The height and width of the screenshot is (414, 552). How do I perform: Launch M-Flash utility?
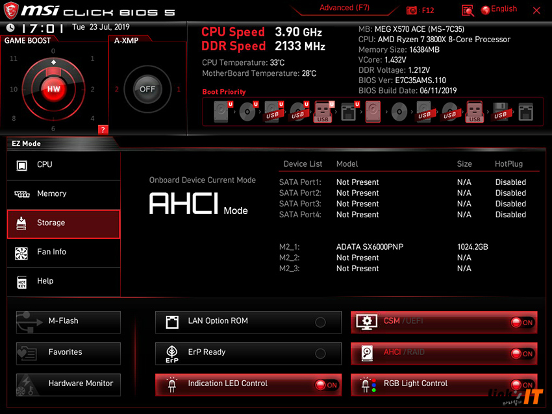point(68,322)
